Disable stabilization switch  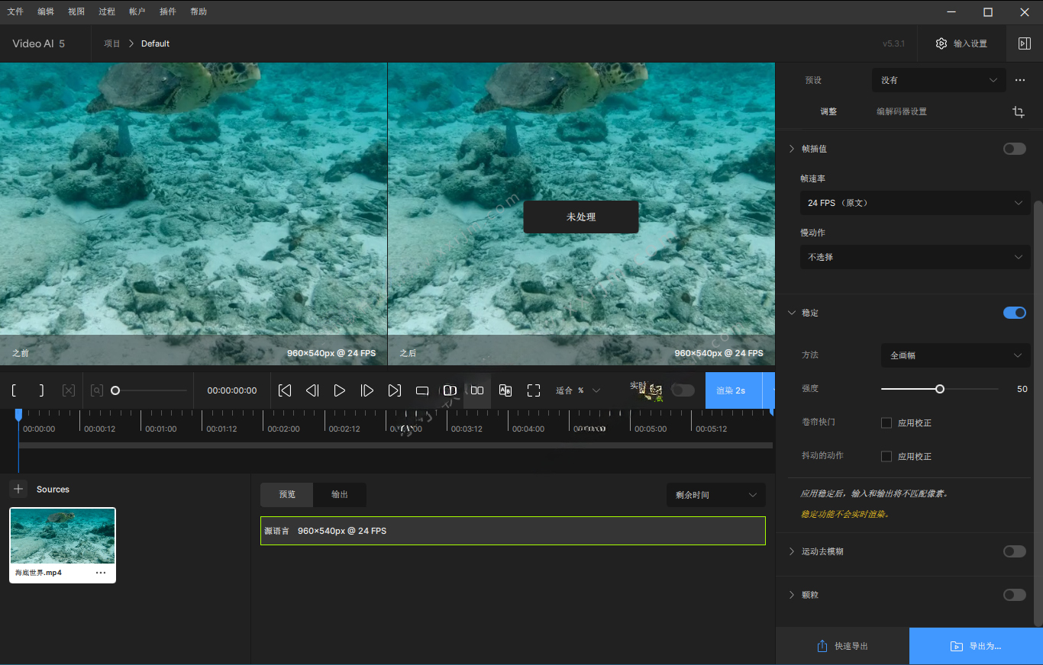point(1015,313)
